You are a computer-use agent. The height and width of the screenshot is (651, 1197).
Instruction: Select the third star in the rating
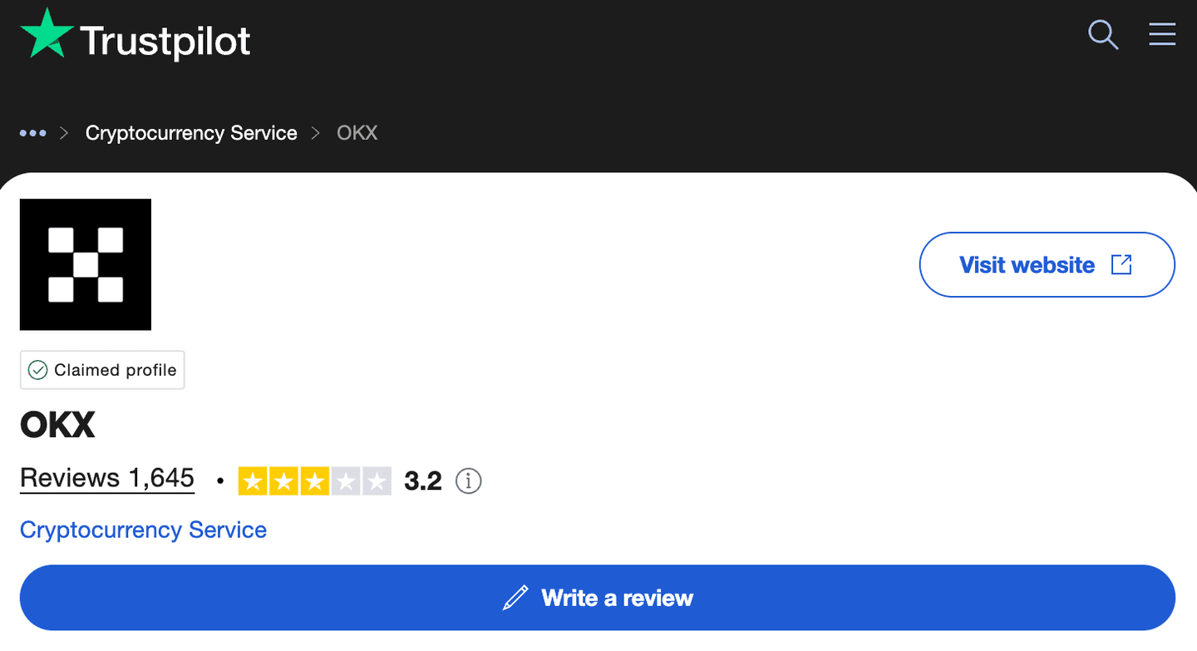tap(314, 481)
